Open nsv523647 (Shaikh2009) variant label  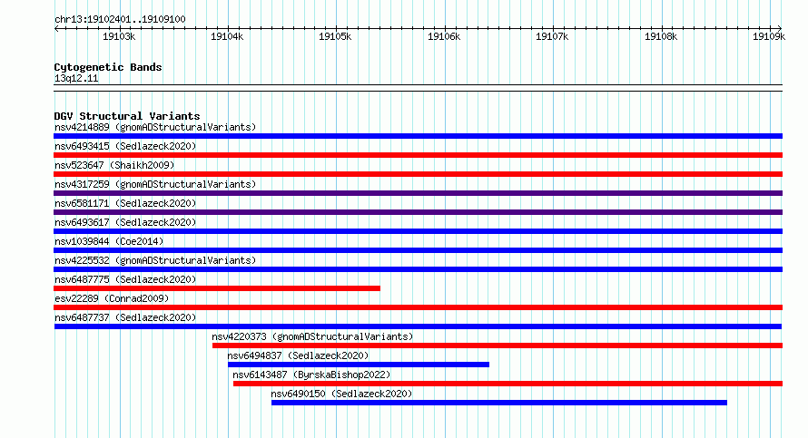(114, 165)
